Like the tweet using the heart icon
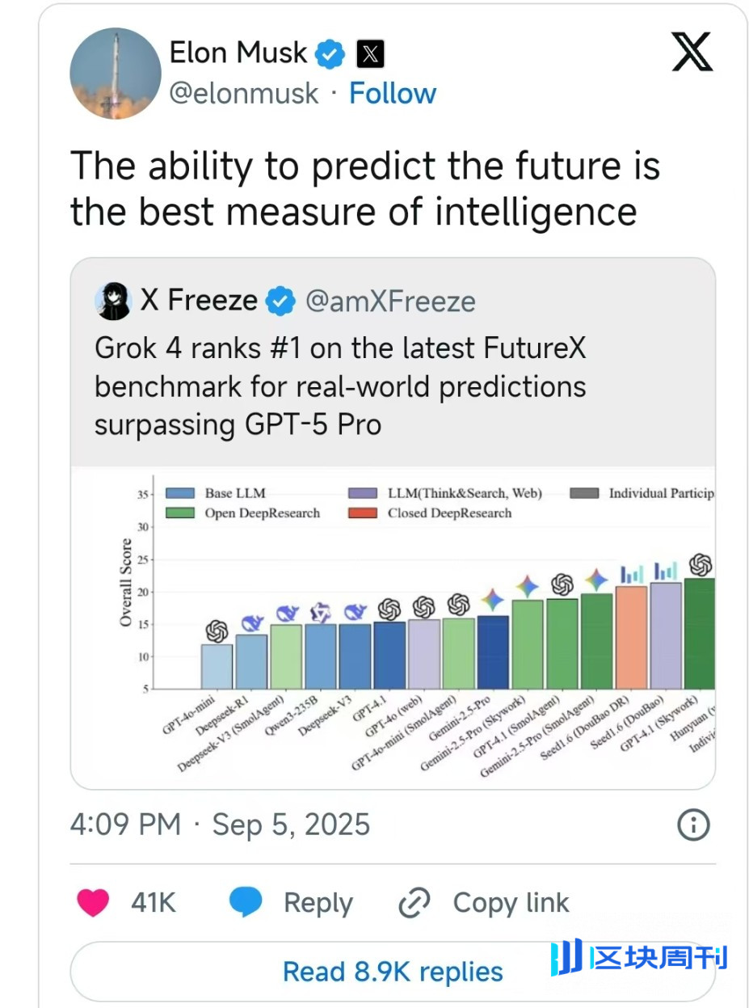Screen dimensions: 749x1008 (x=93, y=903)
